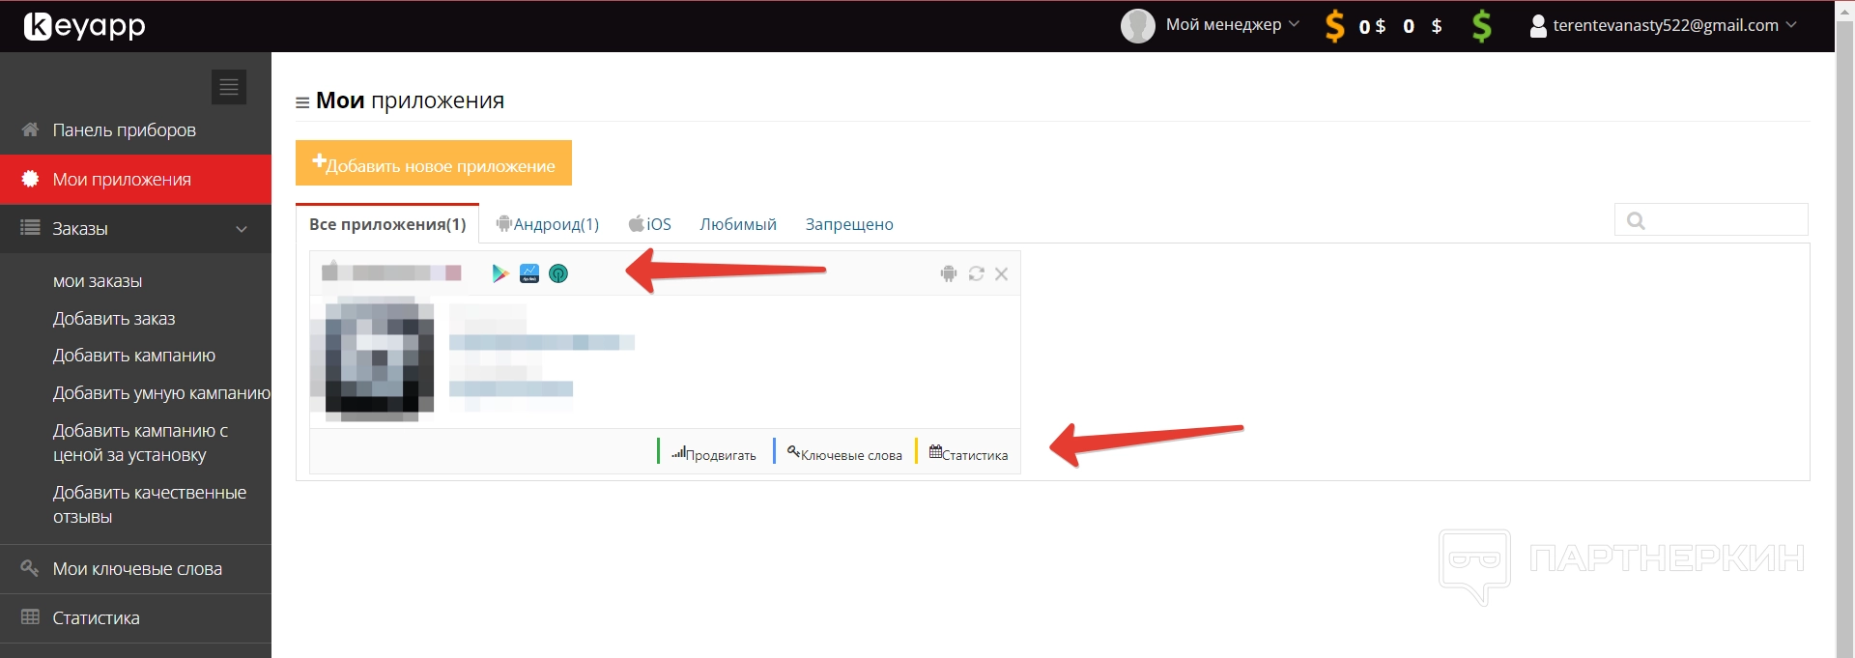Open мои заказы submenu item
Viewport: 1855px width, 658px height.
[98, 281]
